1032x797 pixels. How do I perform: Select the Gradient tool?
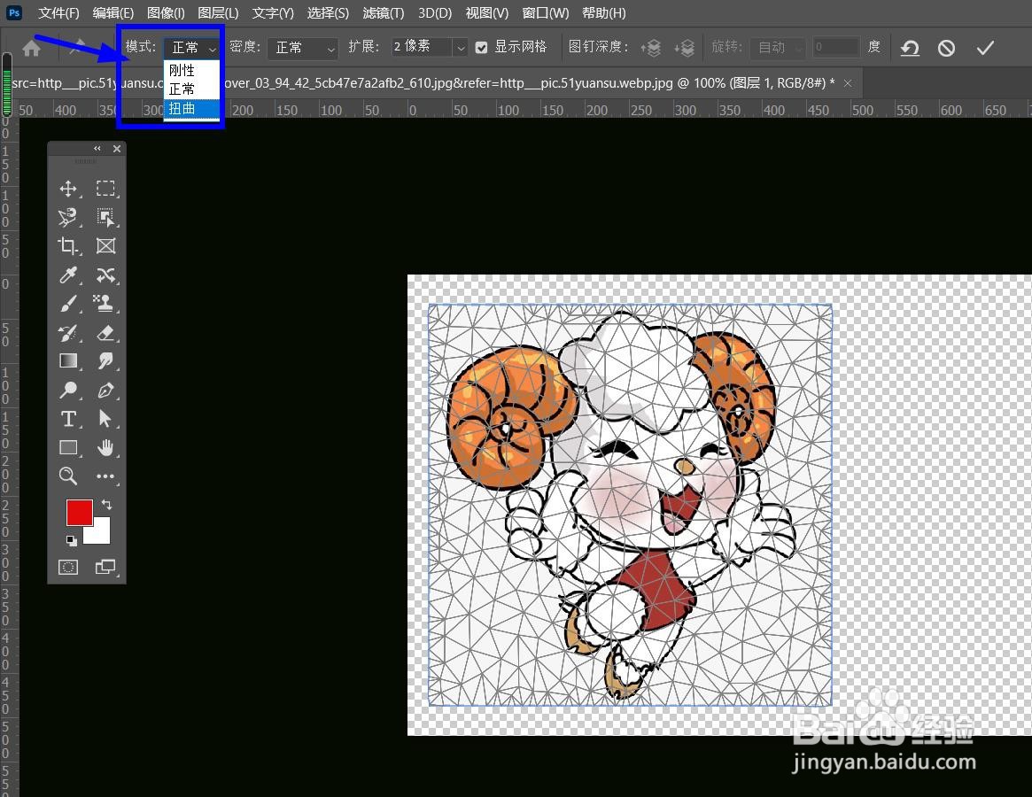pyautogui.click(x=68, y=360)
